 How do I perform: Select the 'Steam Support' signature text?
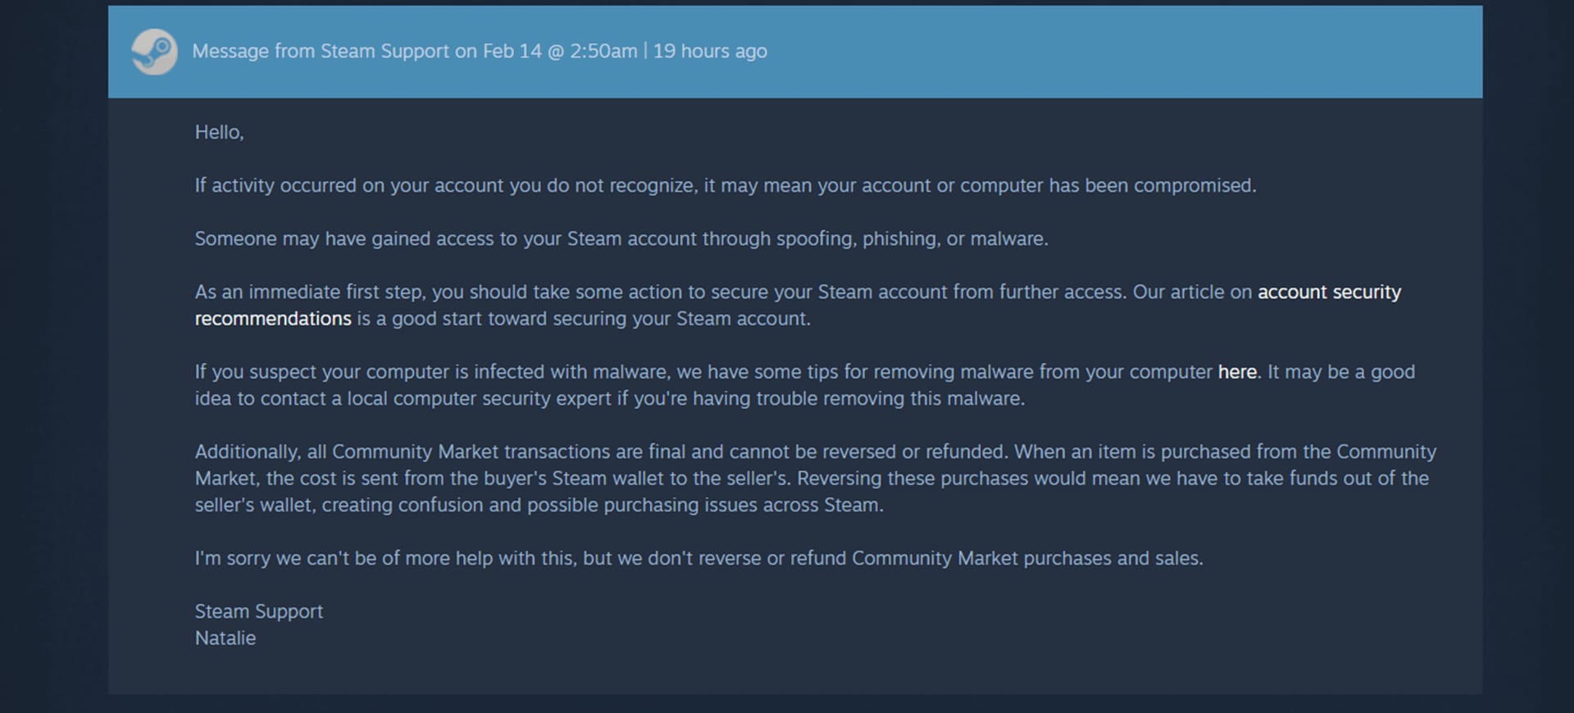pyautogui.click(x=258, y=611)
